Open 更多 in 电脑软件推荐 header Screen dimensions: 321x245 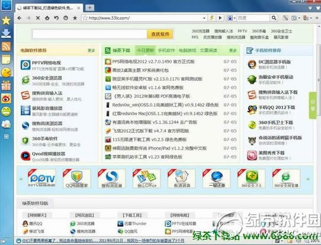[x=91, y=50]
